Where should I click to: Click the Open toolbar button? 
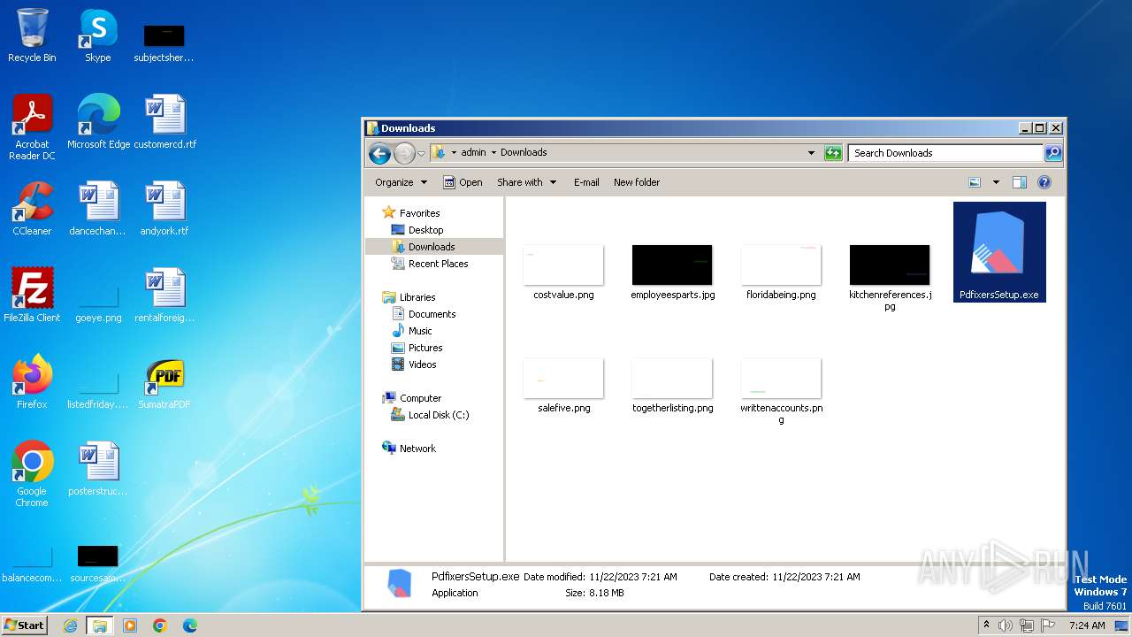(x=463, y=182)
